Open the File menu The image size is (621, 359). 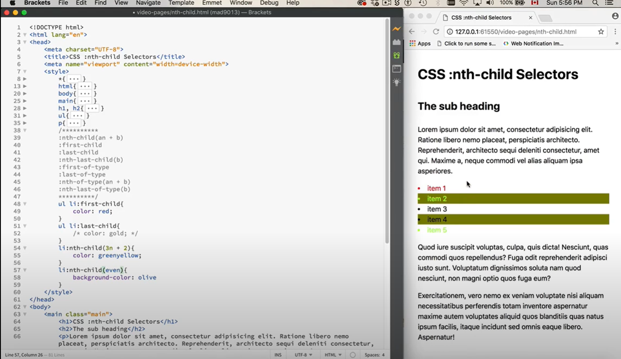[x=63, y=3]
